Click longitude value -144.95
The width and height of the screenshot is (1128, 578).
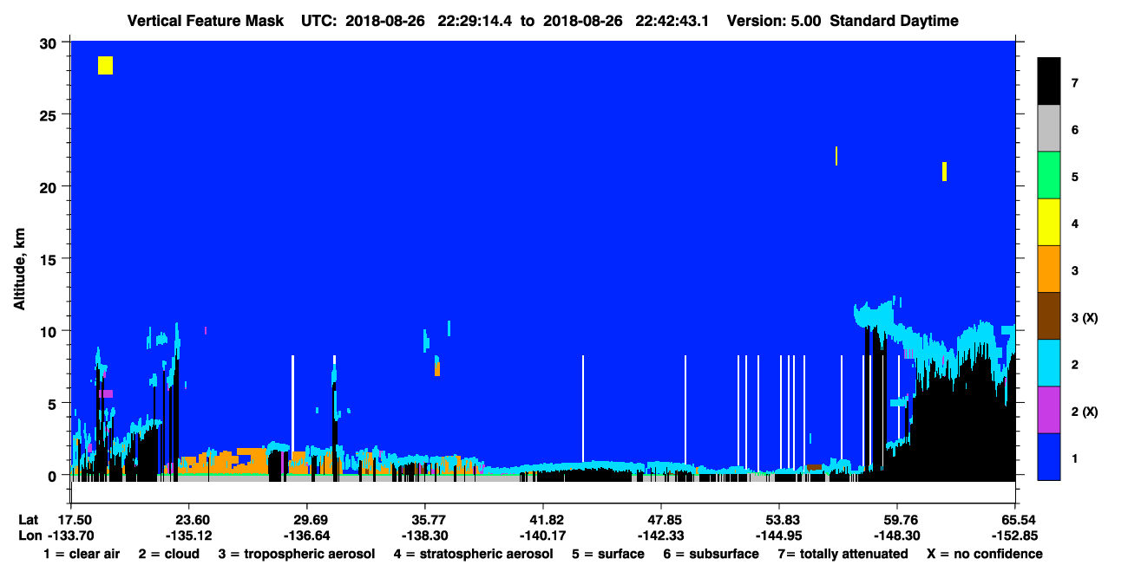click(779, 535)
